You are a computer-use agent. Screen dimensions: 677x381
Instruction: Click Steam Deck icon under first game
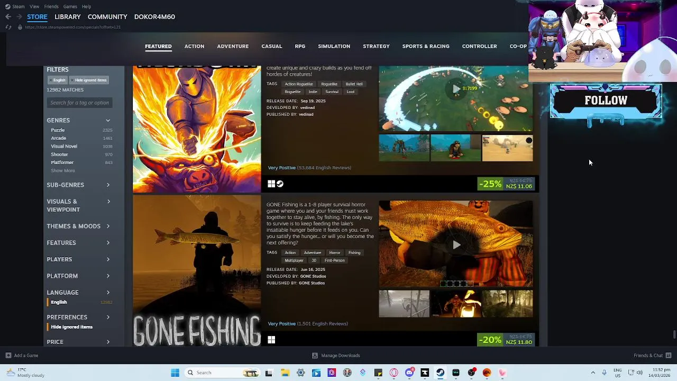(280, 184)
